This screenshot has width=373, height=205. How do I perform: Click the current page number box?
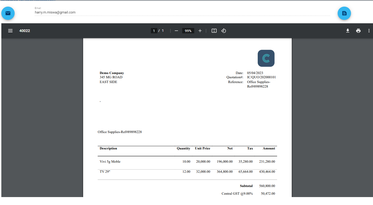(154, 31)
